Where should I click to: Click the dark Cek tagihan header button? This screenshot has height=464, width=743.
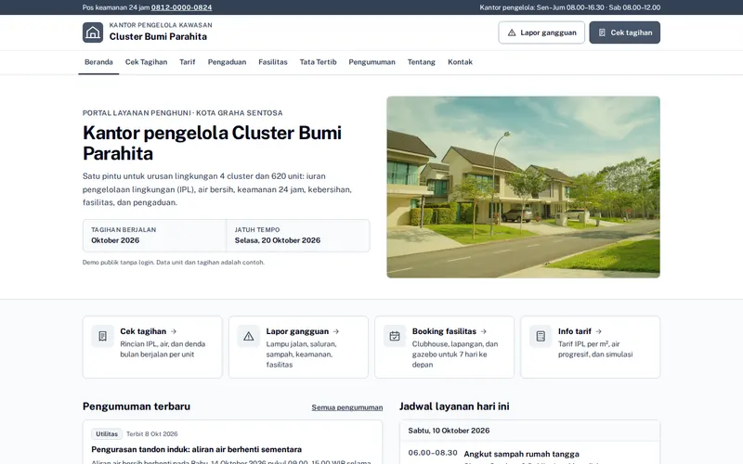pos(624,32)
